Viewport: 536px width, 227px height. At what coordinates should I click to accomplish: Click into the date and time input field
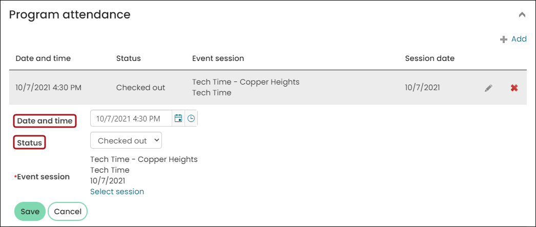tap(131, 118)
